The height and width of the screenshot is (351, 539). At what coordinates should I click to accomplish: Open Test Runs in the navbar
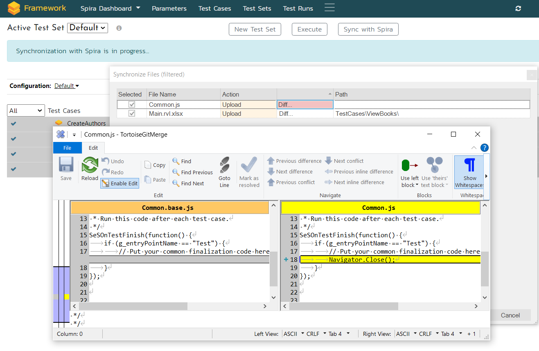(x=298, y=8)
